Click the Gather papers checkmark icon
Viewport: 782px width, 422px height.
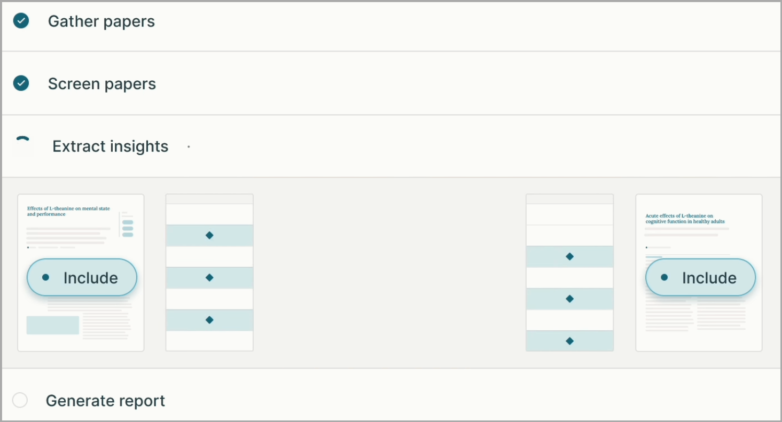coord(21,21)
